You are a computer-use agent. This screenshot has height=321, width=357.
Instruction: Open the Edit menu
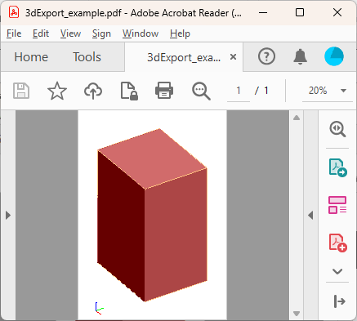tap(41, 33)
